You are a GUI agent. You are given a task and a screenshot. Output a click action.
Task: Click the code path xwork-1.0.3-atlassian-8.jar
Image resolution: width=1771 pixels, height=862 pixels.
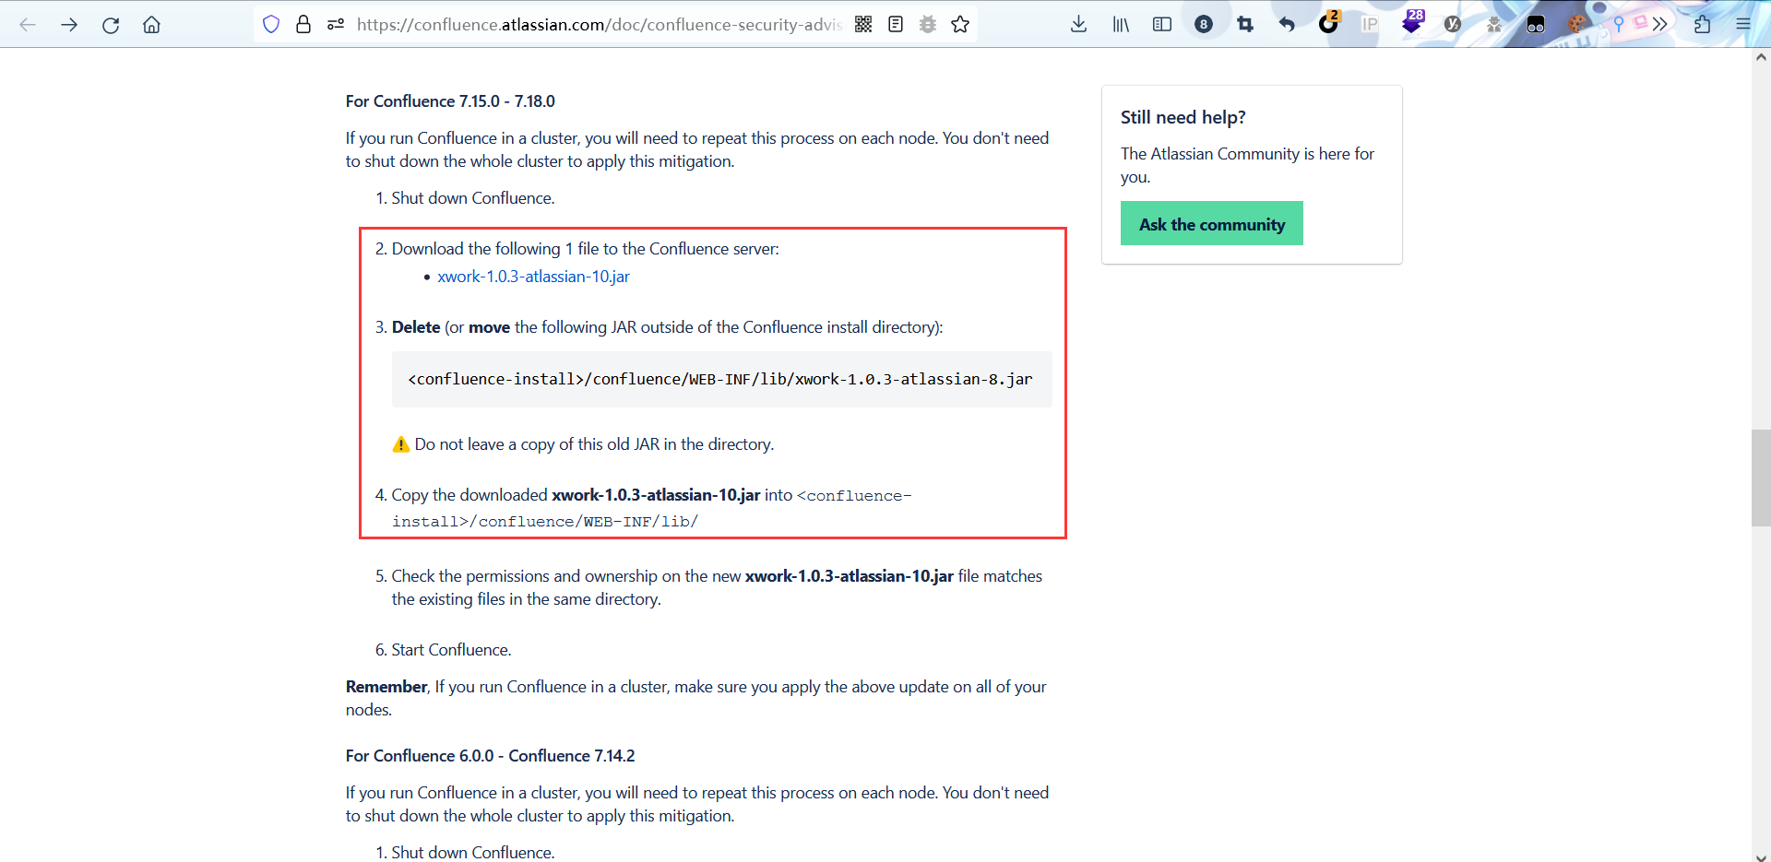pyautogui.click(x=720, y=379)
